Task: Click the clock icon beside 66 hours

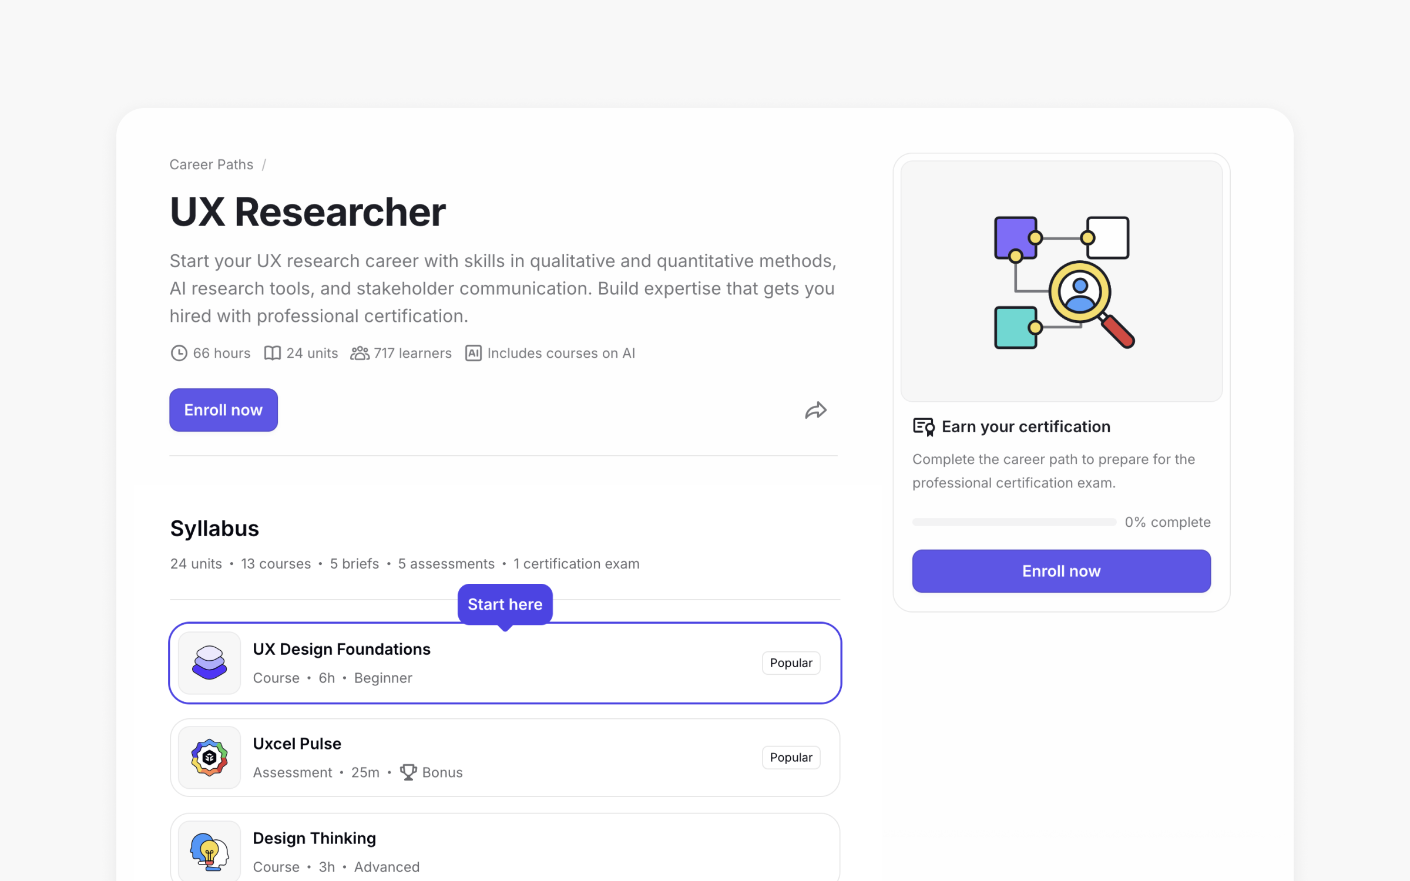Action: (x=179, y=353)
